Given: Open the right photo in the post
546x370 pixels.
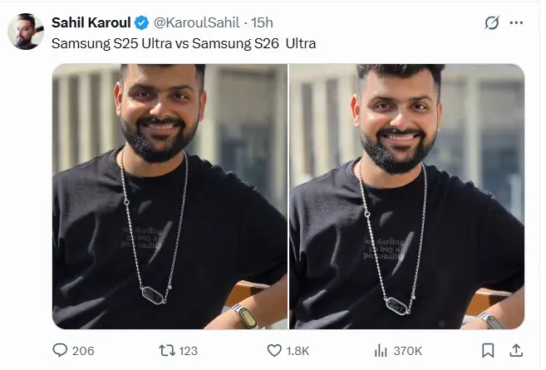Looking at the screenshot, I should [407, 197].
